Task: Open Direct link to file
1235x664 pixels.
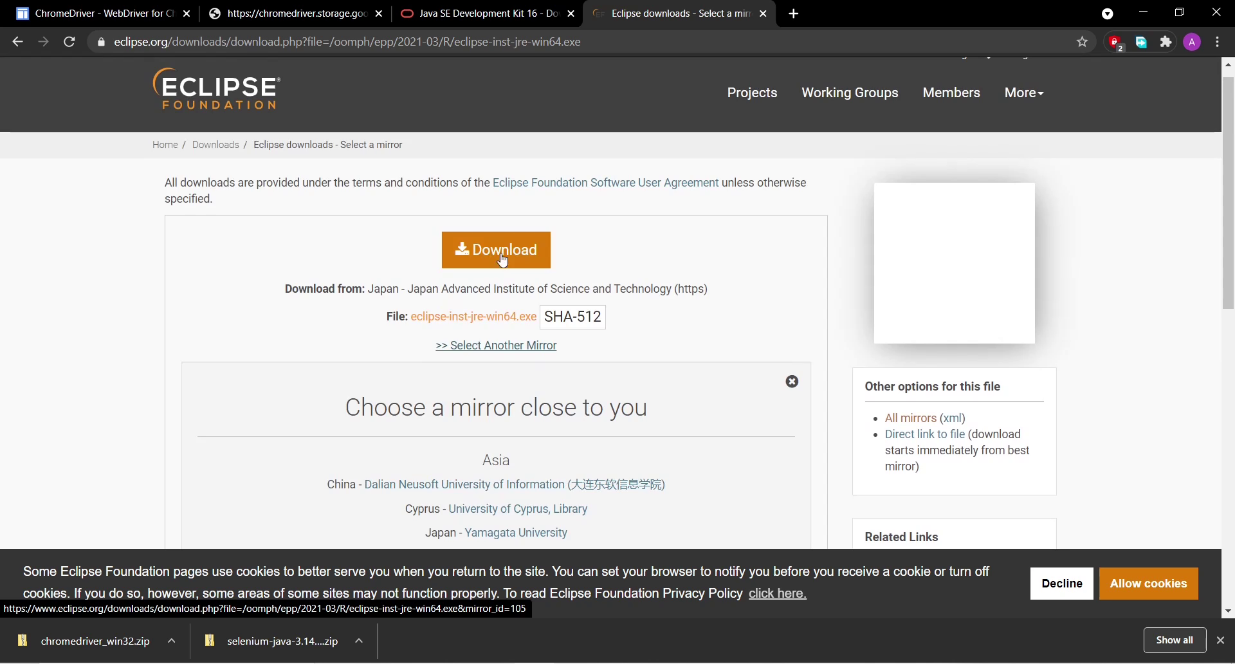Action: tap(925, 434)
